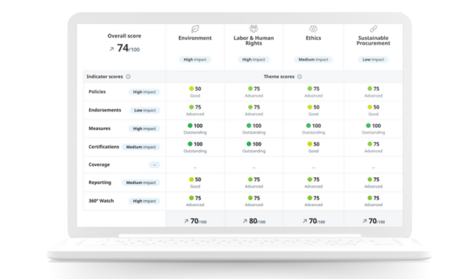
Task: Click the 360° Watch High impact badge
Action: tap(144, 201)
